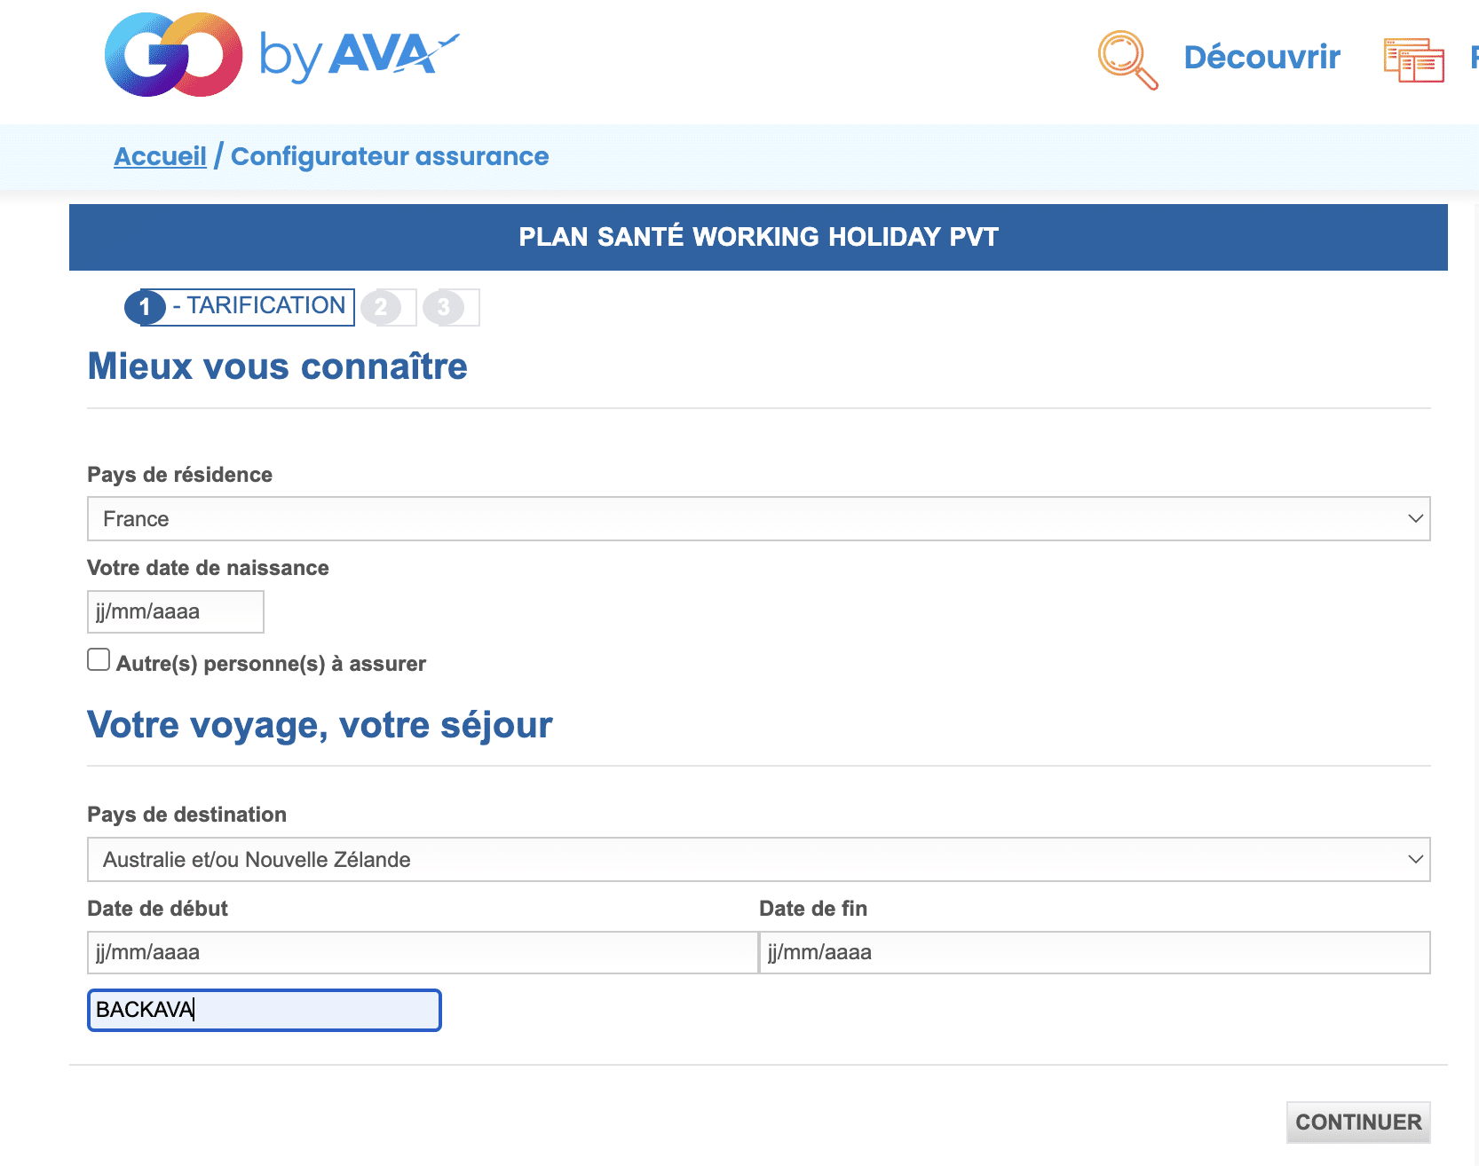The height and width of the screenshot is (1166, 1479).
Task: Click the Date de début field
Action: (422, 953)
